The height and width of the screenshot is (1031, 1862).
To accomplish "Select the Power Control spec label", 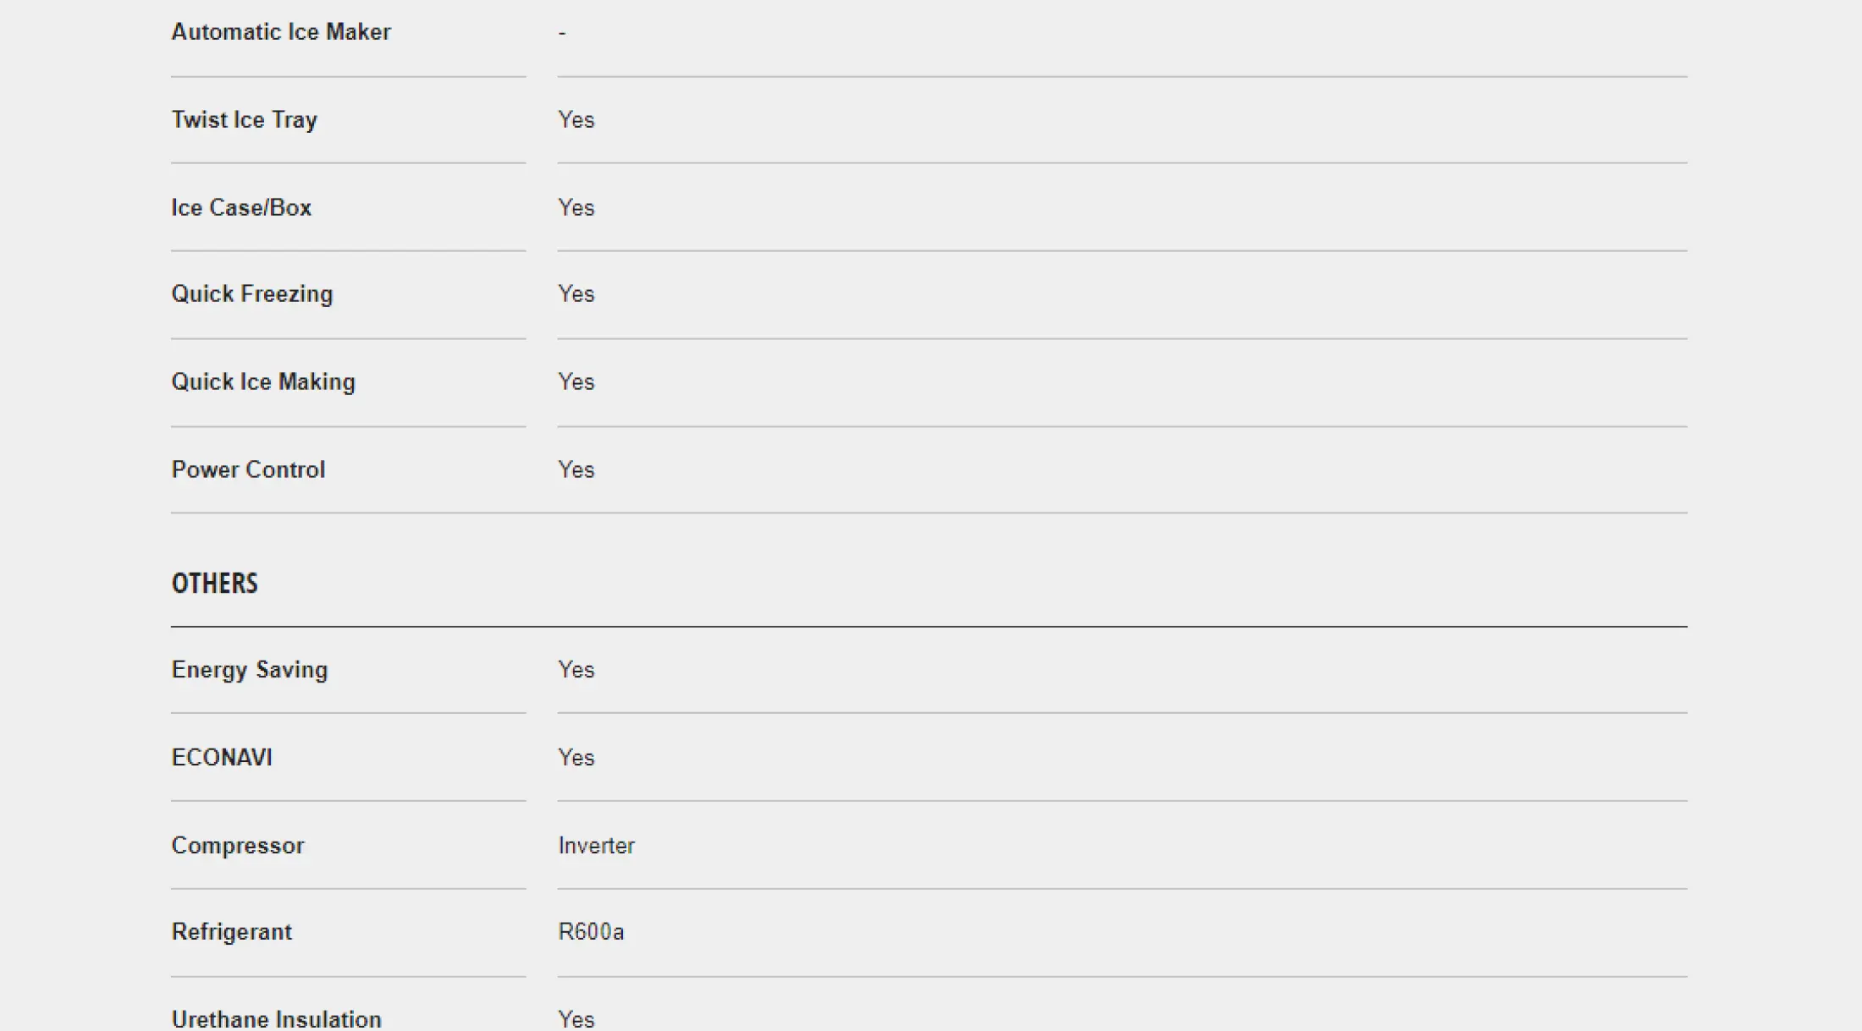I will click(248, 469).
